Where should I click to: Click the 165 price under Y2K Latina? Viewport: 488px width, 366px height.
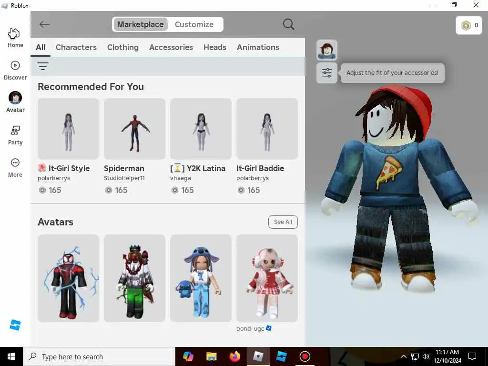click(183, 190)
